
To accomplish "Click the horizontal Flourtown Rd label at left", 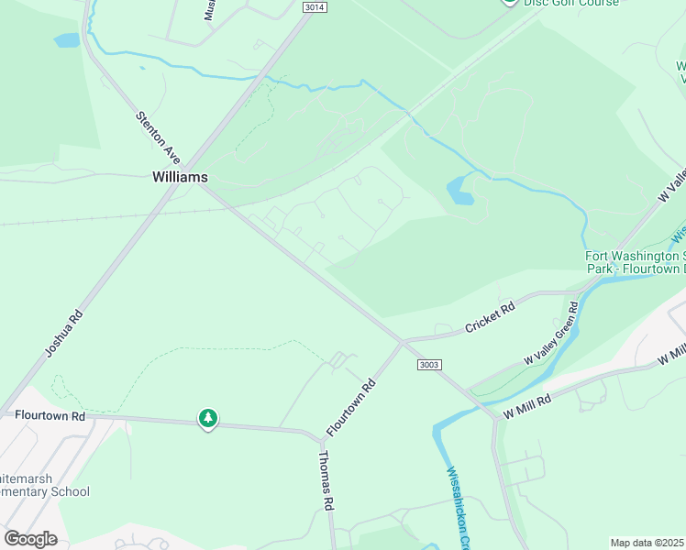I will tap(50, 415).
